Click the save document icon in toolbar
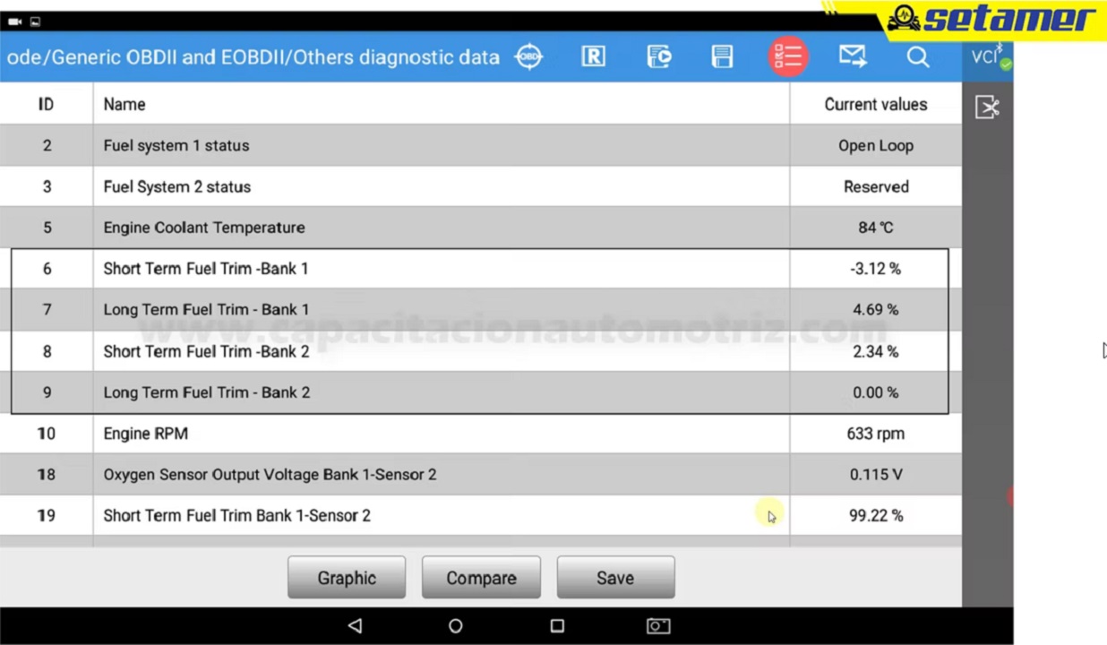The height and width of the screenshot is (645, 1107). [x=722, y=56]
